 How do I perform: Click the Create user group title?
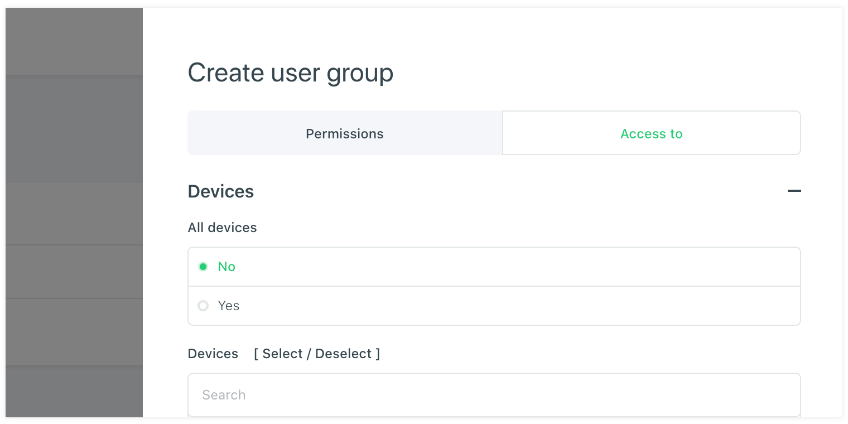pos(290,73)
